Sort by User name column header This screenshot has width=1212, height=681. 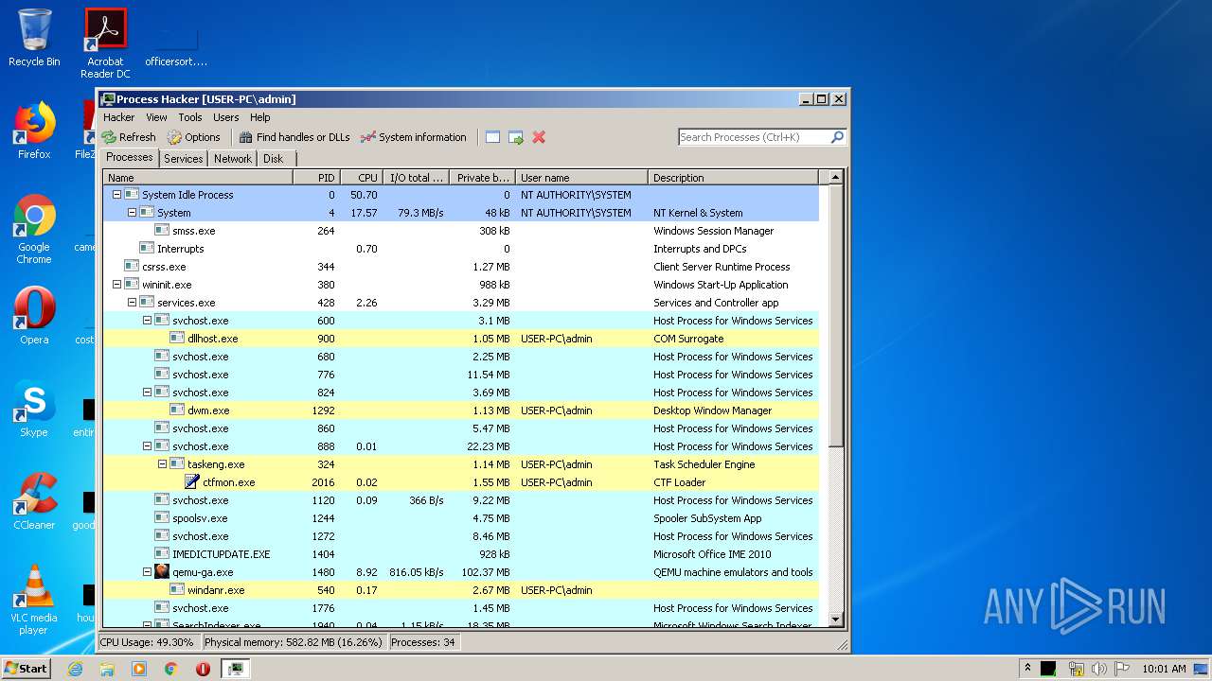click(582, 178)
